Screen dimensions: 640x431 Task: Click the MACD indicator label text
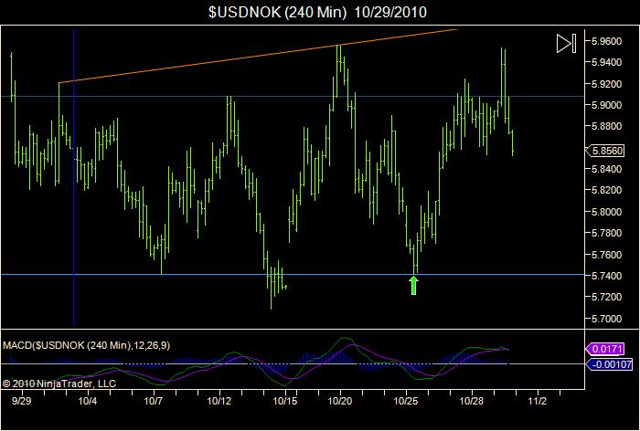[87, 346]
